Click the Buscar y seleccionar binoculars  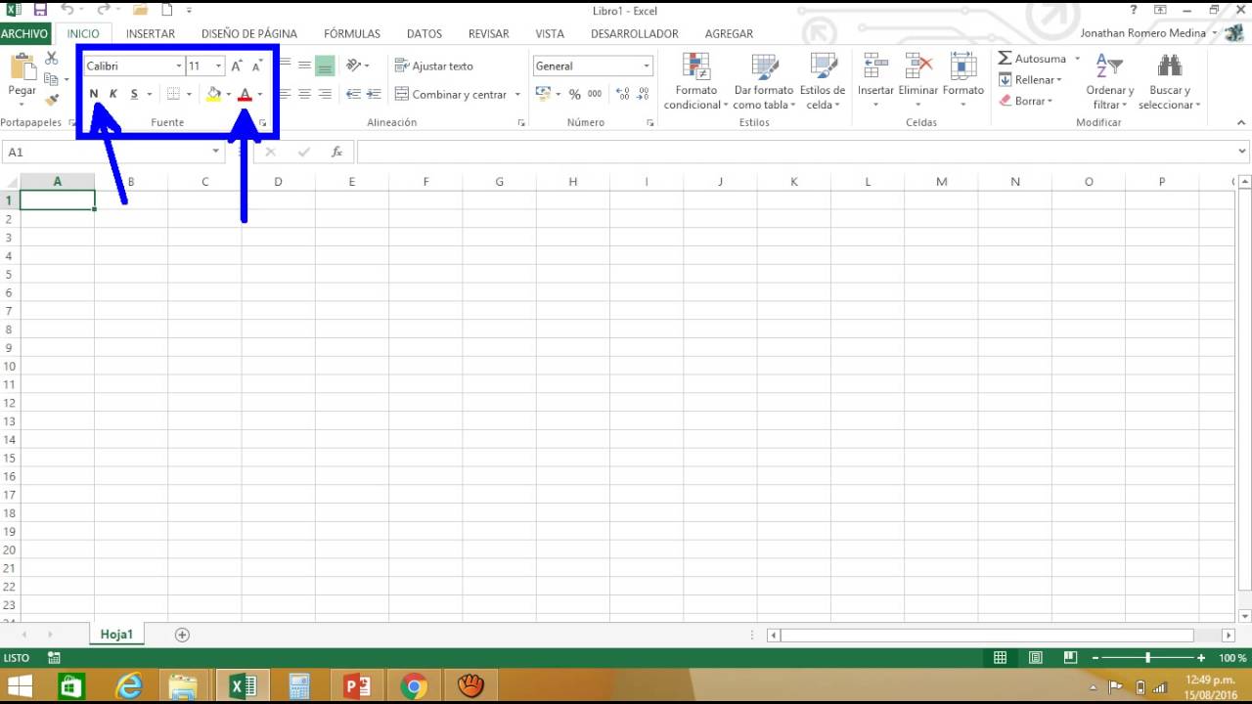tap(1169, 66)
